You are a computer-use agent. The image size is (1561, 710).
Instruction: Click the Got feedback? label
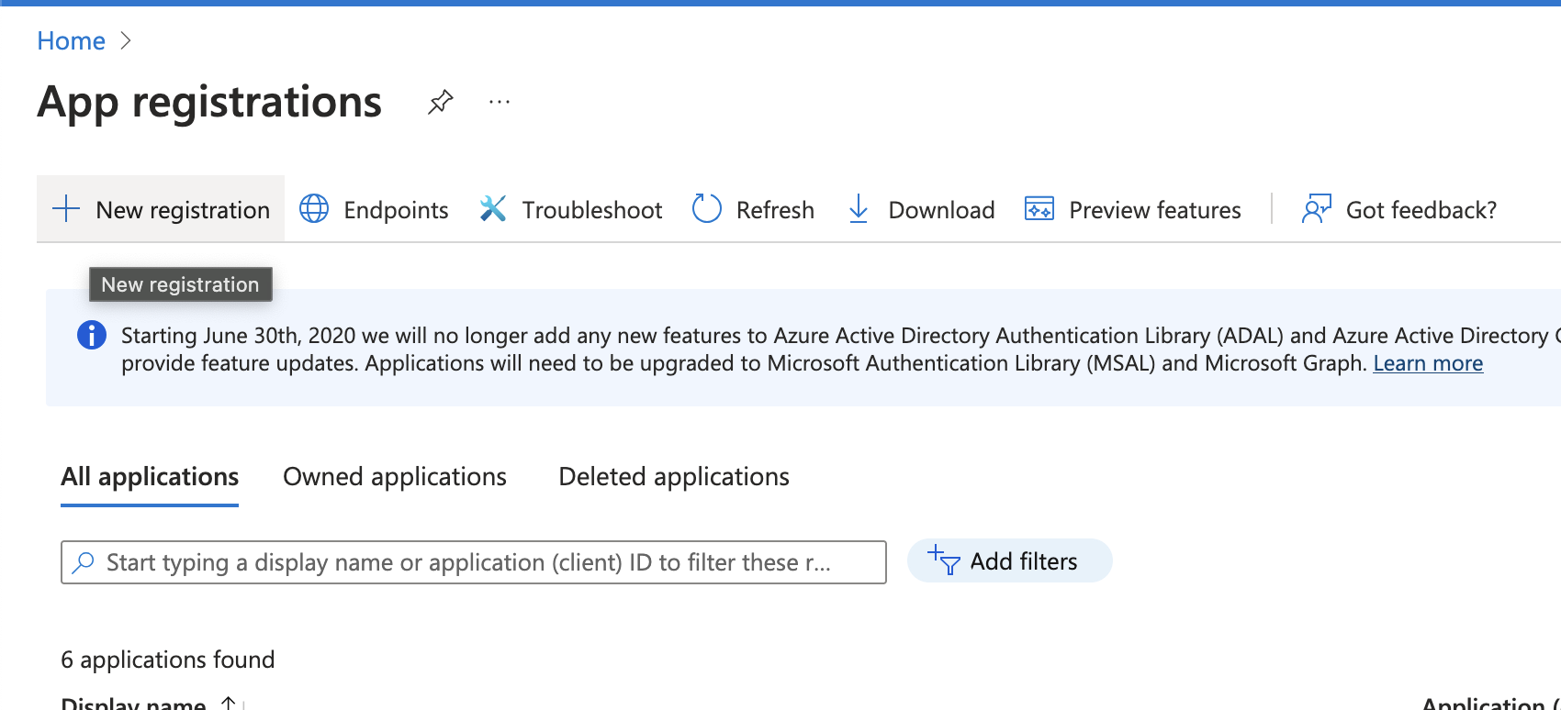coord(1421,210)
